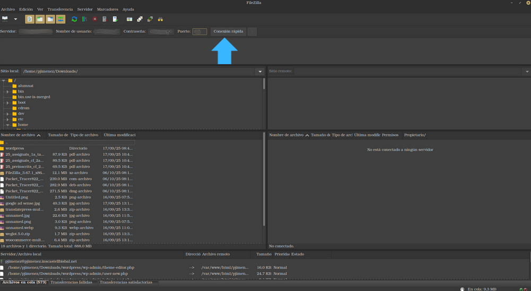The width and height of the screenshot is (531, 291).
Task: Toggle the transfer queue panel display
Action: click(x=61, y=19)
